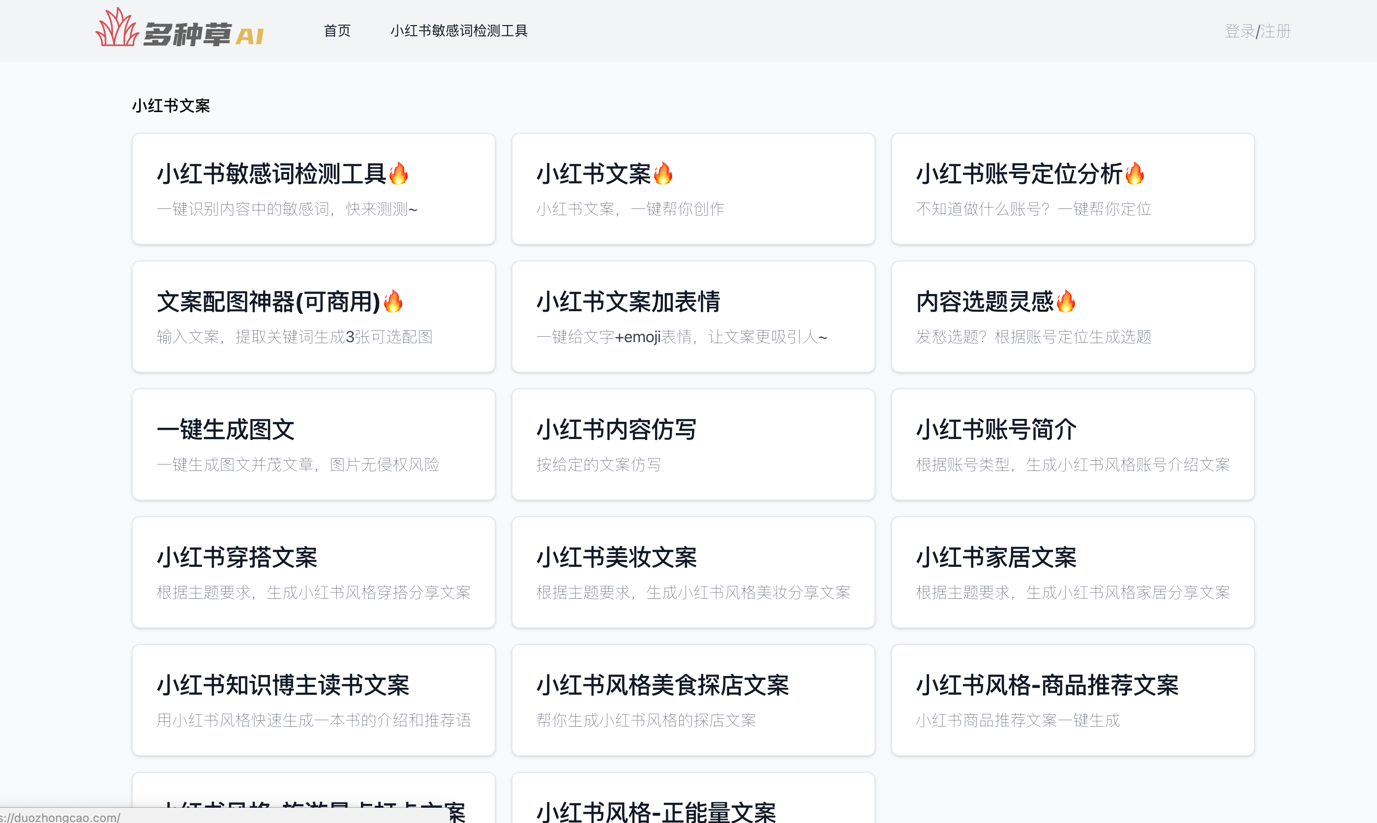Click the text 输入文案，提取关键词生成3张可选配图
The height and width of the screenshot is (823, 1377).
pyautogui.click(x=295, y=337)
